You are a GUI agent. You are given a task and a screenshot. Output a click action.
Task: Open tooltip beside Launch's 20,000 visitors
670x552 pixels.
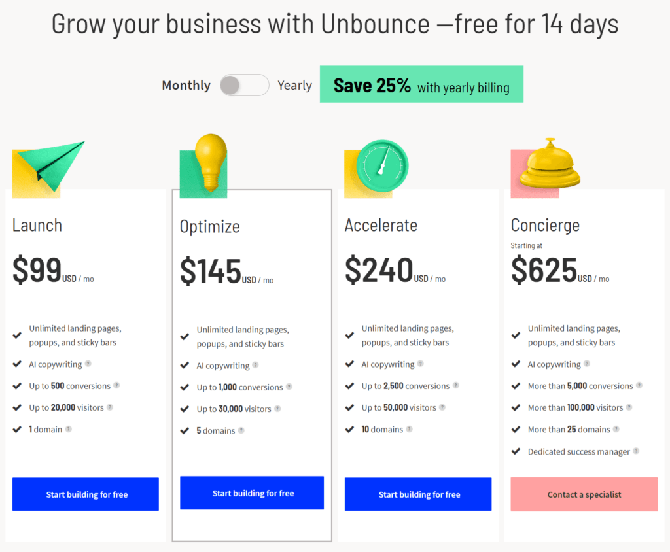[x=111, y=408]
